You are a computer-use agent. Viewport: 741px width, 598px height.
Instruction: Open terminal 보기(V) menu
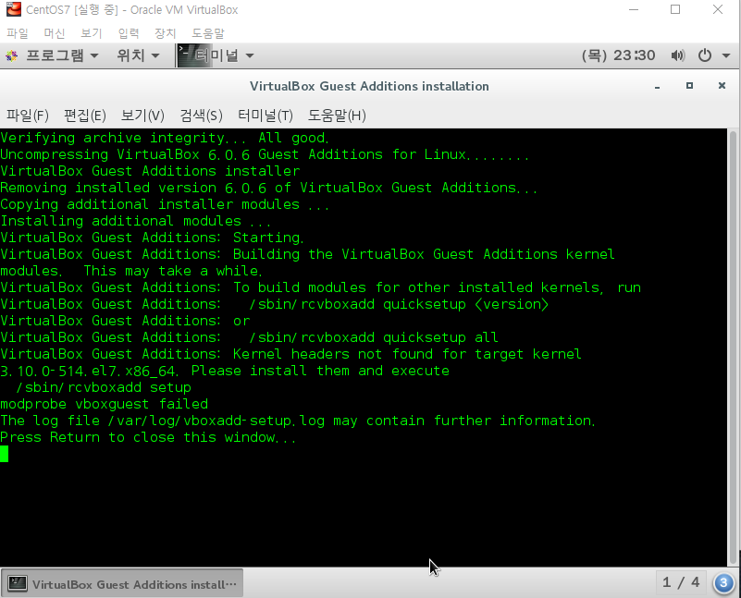coord(142,116)
